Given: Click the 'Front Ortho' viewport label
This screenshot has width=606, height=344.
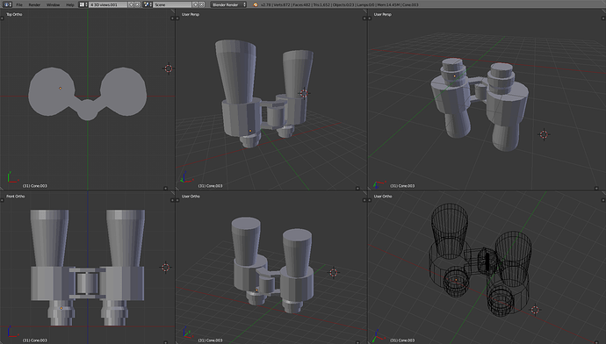Looking at the screenshot, I should [x=16, y=196].
